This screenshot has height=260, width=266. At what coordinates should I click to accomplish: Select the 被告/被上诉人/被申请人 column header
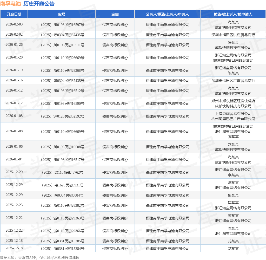click(233, 14)
